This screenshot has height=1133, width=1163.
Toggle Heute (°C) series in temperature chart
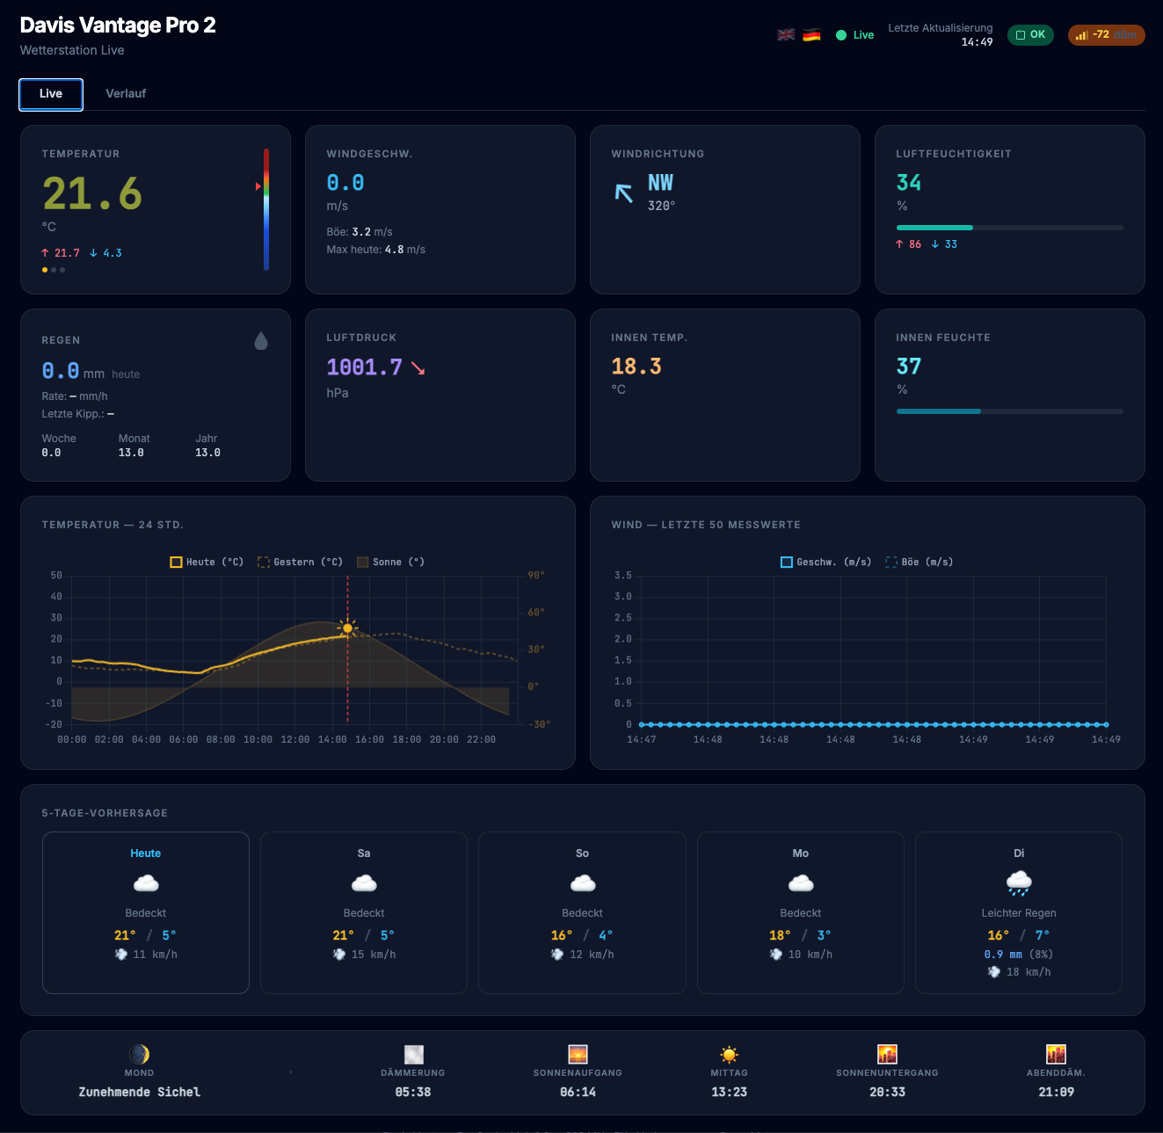click(x=207, y=562)
